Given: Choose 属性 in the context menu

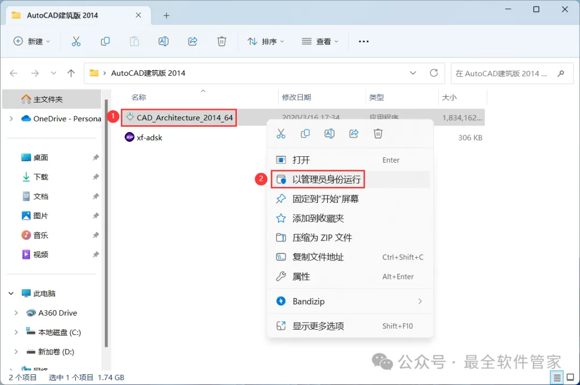Looking at the screenshot, I should point(350,277).
